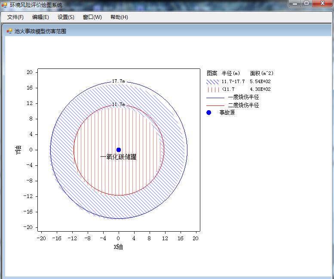The image size is (334, 279).
Task: Click the 一度烧伤半径 legend text
Action: click(x=243, y=97)
